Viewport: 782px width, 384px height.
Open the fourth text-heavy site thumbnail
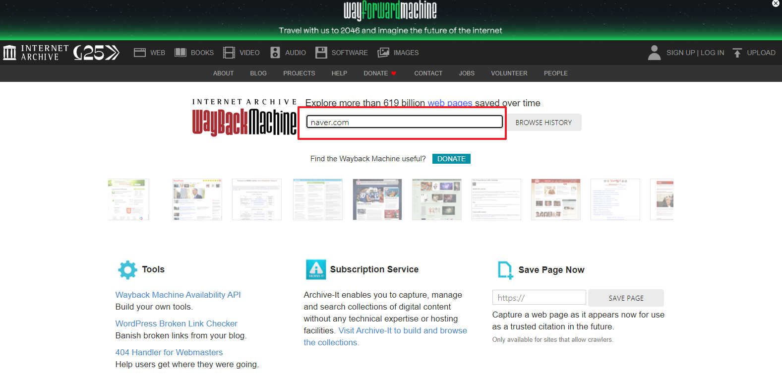pyautogui.click(x=318, y=199)
